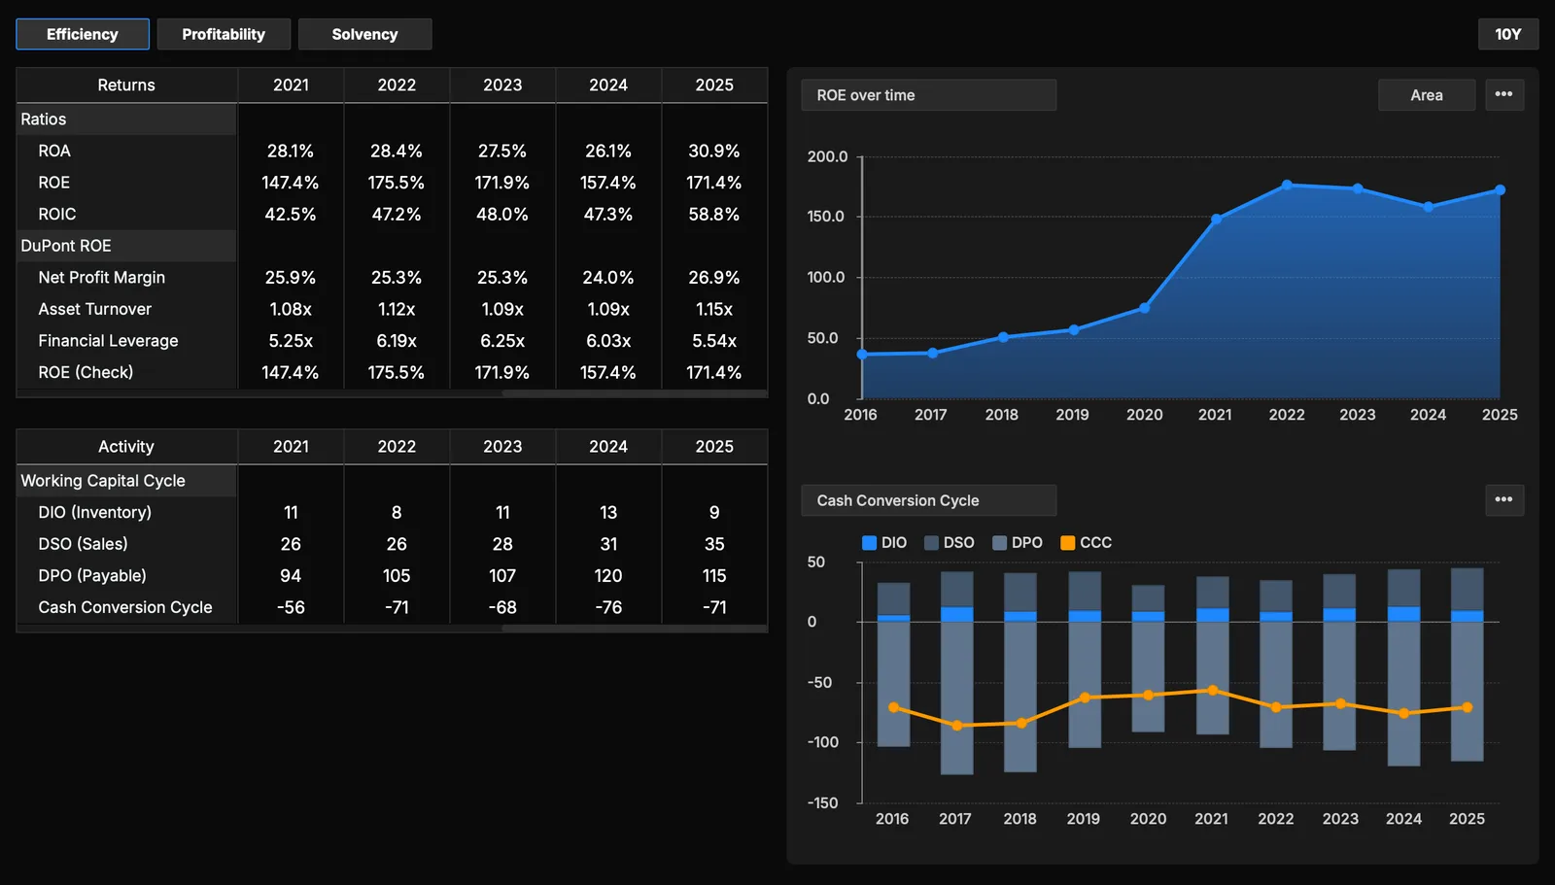Collapse the DuPont ROE group row

126,246
